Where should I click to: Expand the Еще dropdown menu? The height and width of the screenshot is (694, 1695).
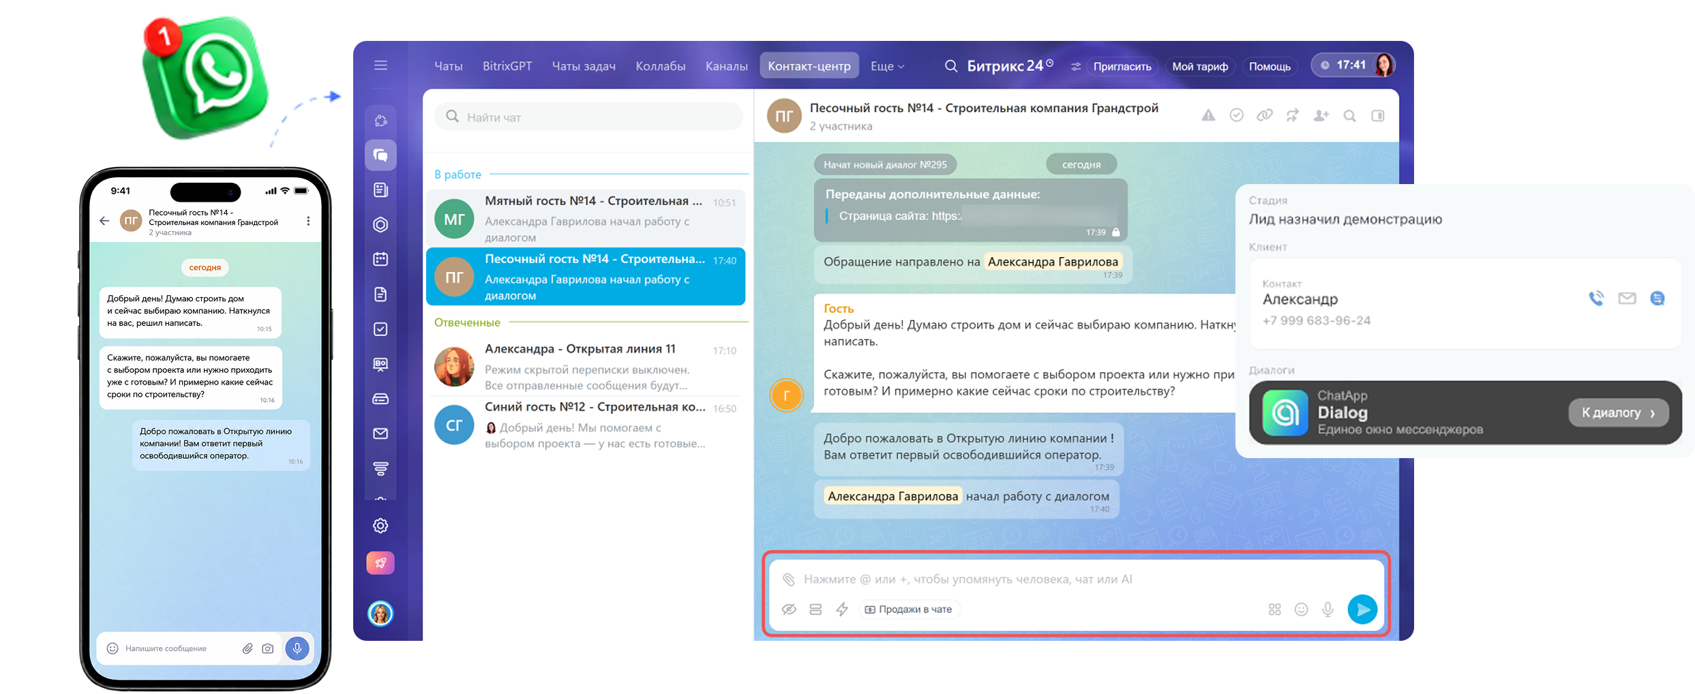coord(887,66)
